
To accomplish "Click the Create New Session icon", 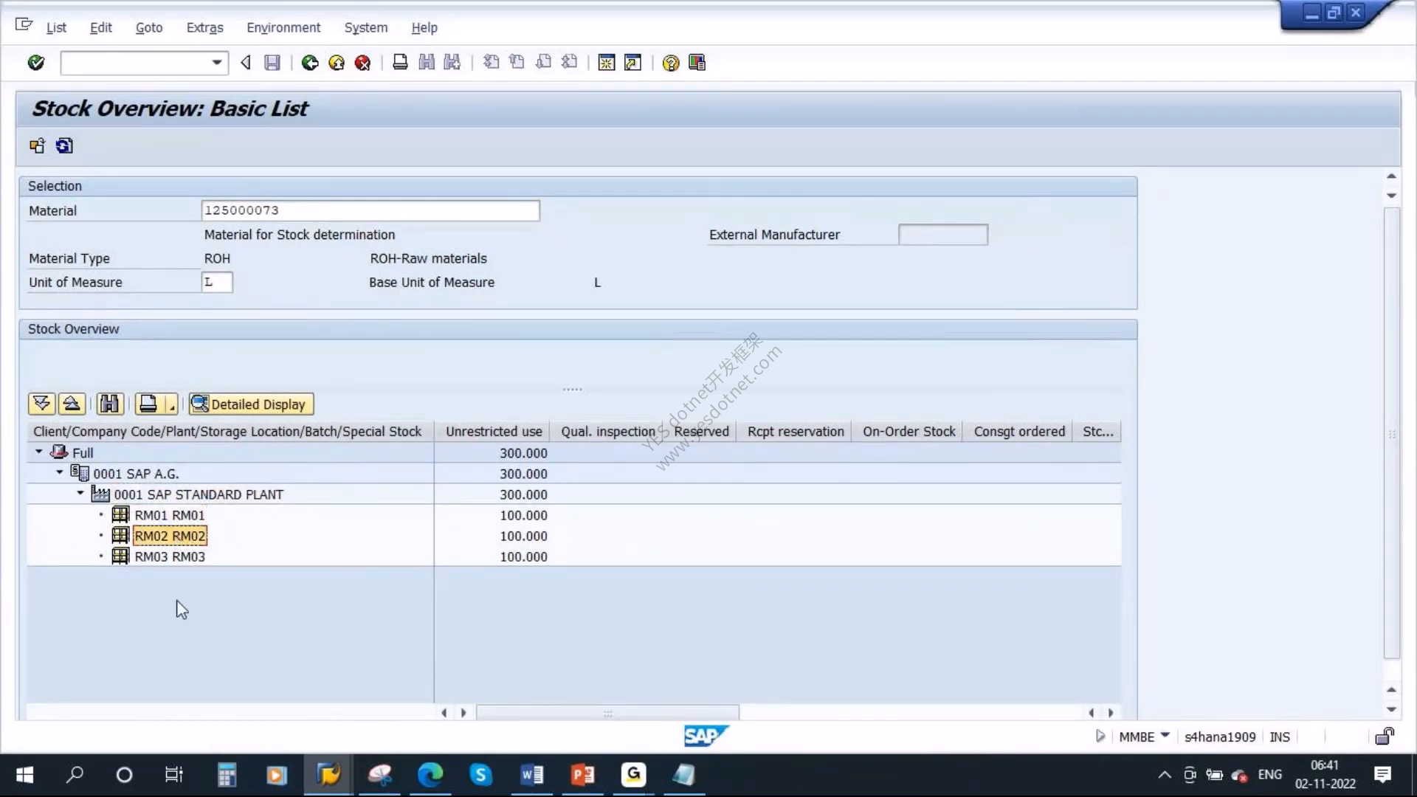I will pyautogui.click(x=607, y=63).
